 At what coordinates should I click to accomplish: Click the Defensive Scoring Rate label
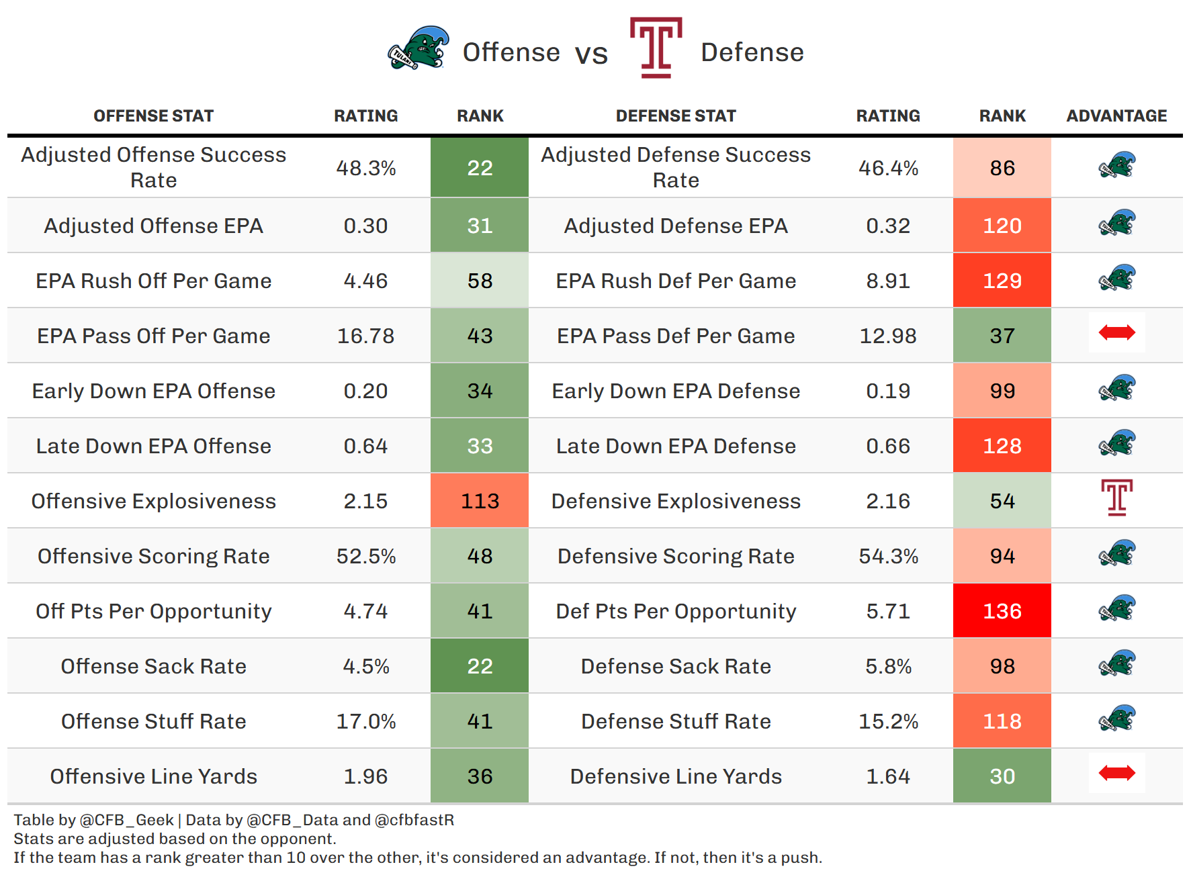[x=676, y=556]
